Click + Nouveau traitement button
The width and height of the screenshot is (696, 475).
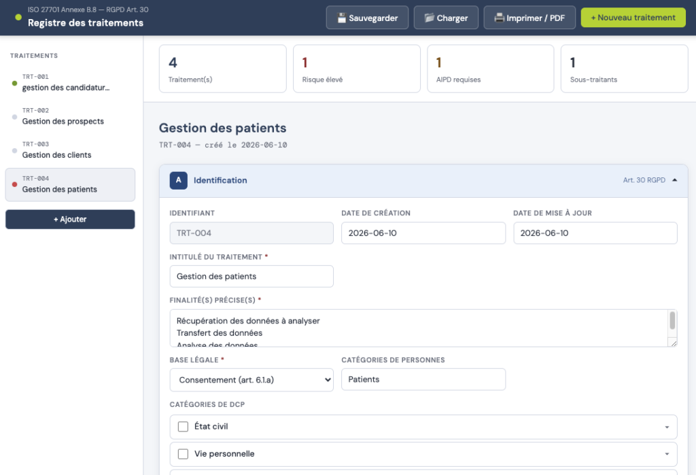[x=633, y=18]
